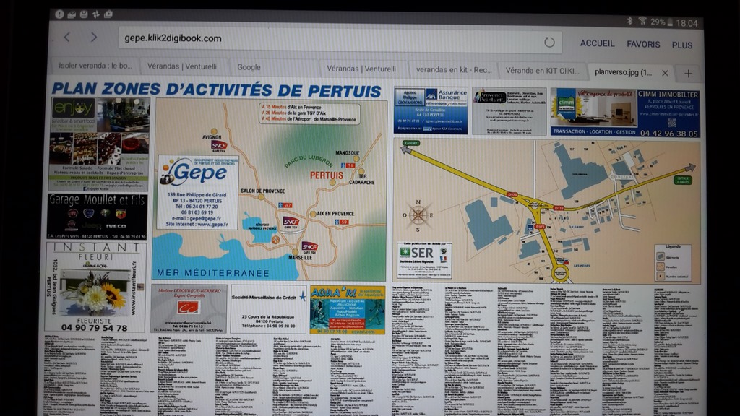Screen dimensions: 740x416
Task: Focus the gepe.klik2digibook.com address bar
Action: [340, 40]
